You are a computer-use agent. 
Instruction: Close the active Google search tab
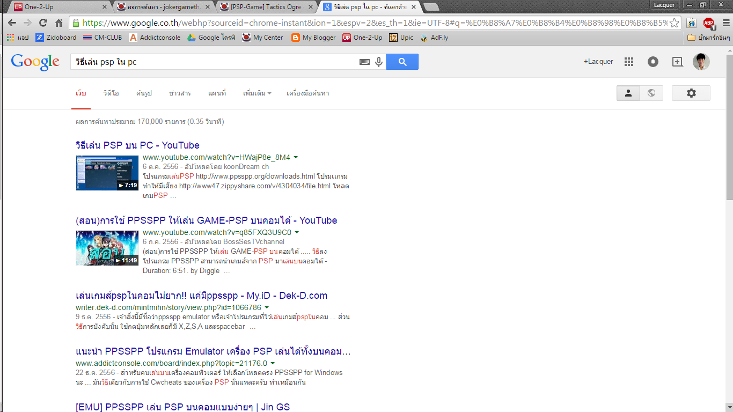(x=414, y=7)
